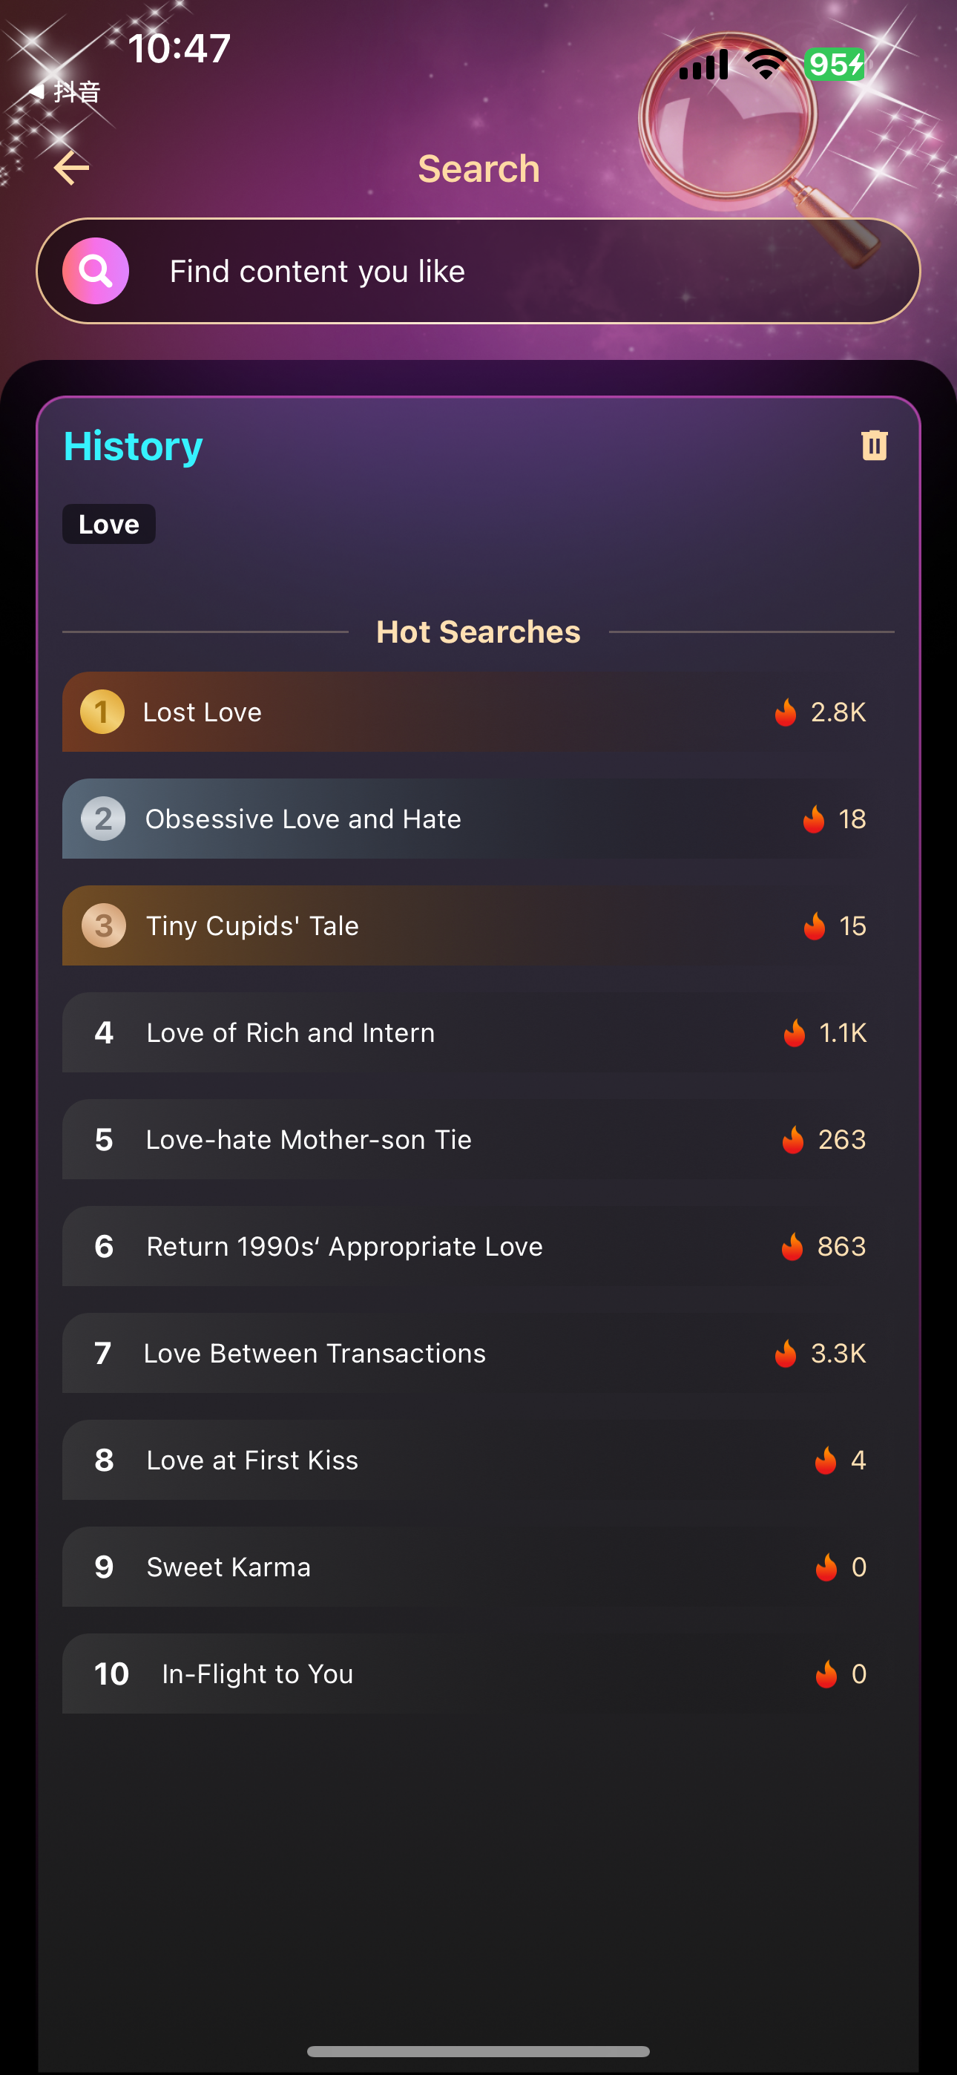Select the Love history tag
The width and height of the screenshot is (957, 2075).
click(x=109, y=525)
